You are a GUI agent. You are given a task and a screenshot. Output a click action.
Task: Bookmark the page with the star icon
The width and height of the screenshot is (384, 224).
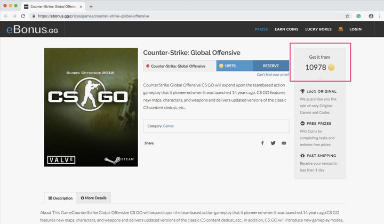pyautogui.click(x=347, y=16)
